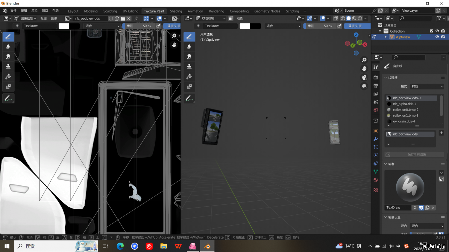Select the Clone tool in 3D viewport
Viewport: 449px width, 252px height.
[189, 66]
